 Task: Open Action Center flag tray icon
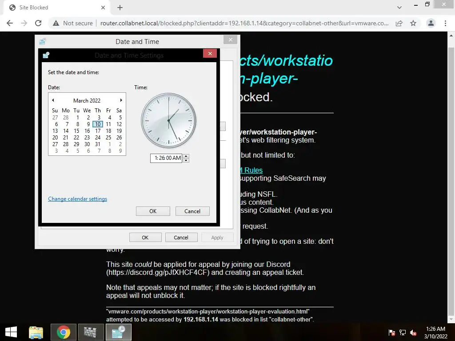[392, 332]
